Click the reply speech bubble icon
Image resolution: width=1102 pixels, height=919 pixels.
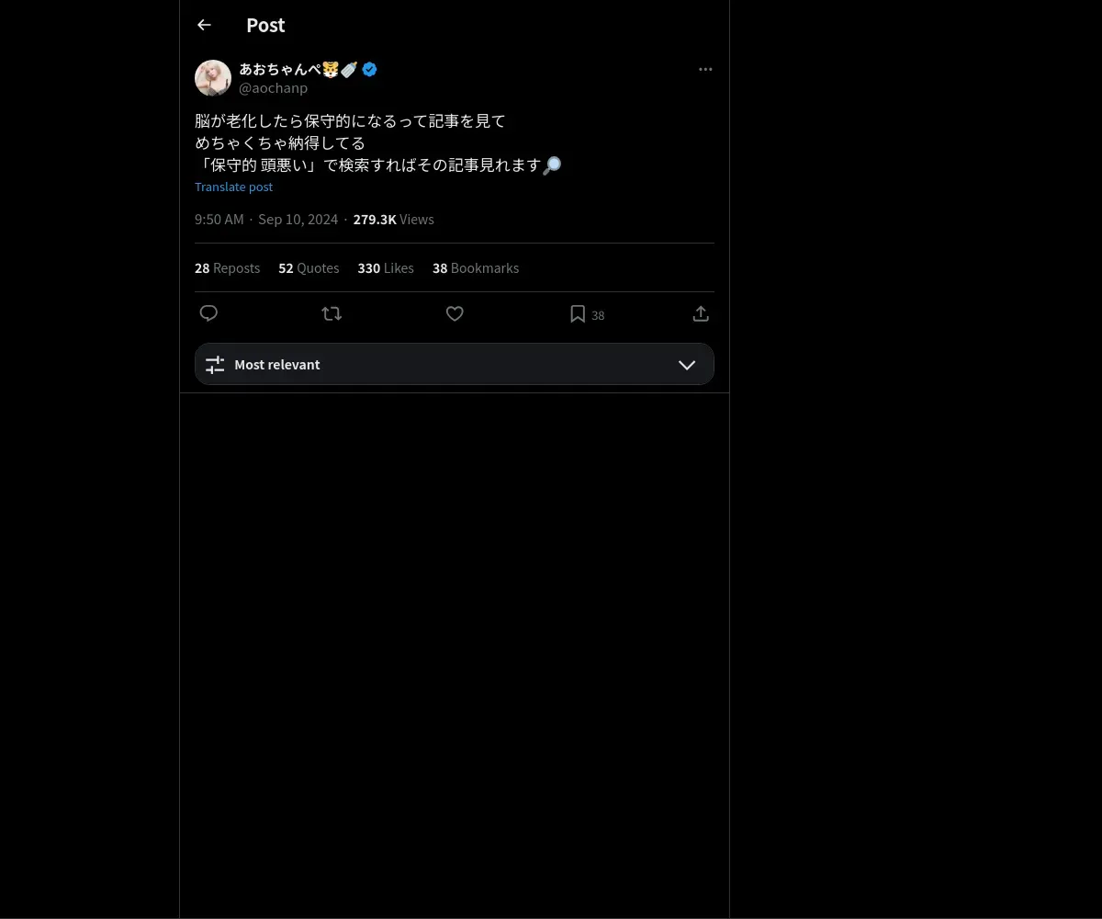click(x=208, y=313)
